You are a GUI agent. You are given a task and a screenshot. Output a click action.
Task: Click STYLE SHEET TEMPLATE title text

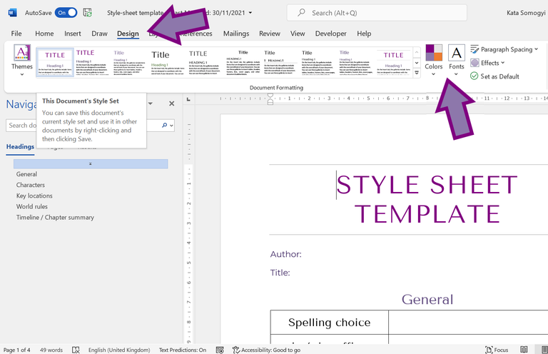click(x=427, y=199)
